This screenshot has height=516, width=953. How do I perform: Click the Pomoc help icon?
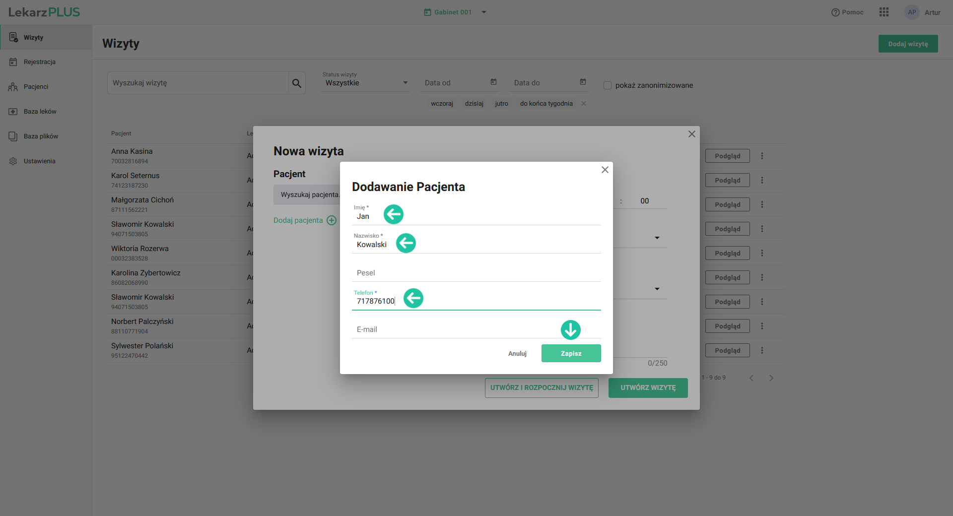click(x=835, y=12)
